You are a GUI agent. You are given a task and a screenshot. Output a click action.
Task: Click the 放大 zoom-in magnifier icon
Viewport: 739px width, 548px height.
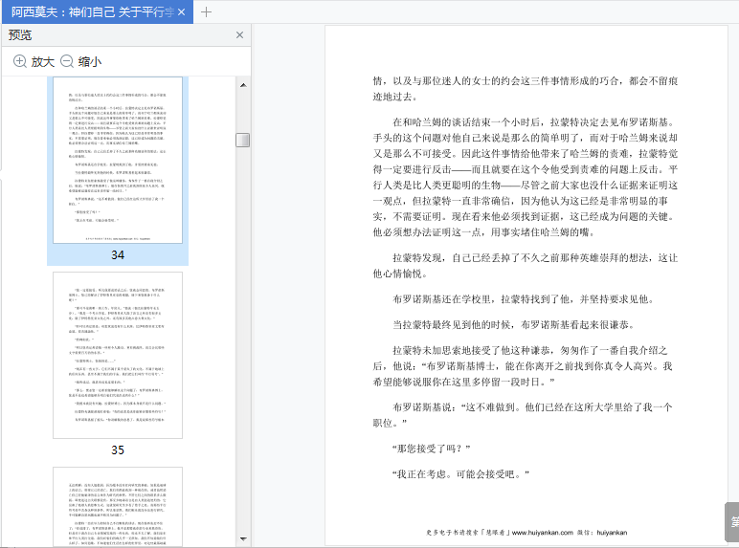click(x=20, y=61)
